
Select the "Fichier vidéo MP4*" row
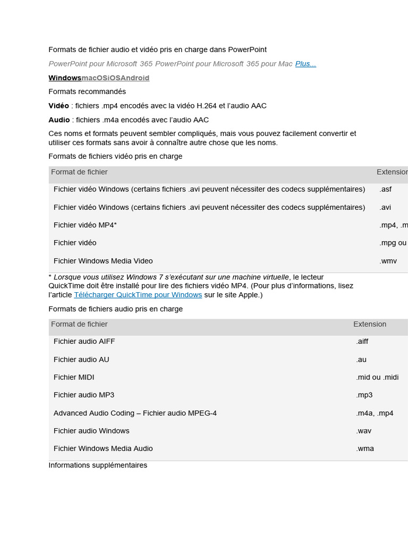pos(85,225)
